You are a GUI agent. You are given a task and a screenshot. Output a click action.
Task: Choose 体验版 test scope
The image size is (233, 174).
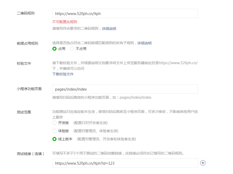coord(54,131)
